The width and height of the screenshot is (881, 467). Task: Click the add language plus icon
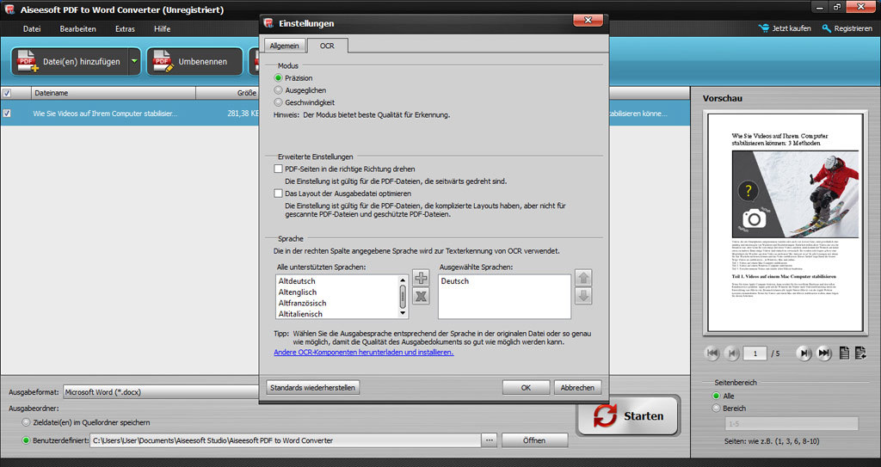(x=421, y=278)
